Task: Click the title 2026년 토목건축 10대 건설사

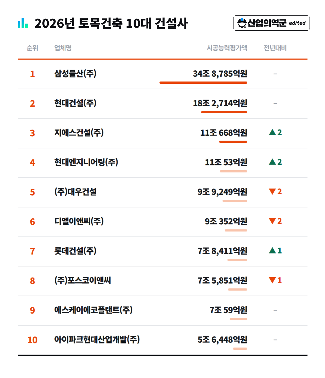Action: tap(111, 23)
